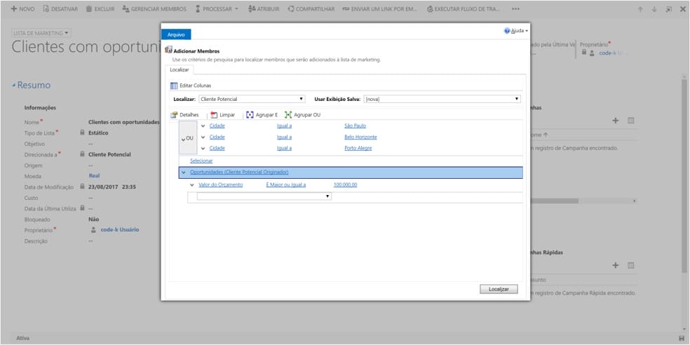This screenshot has height=345, width=690.
Task: Open the Ajuda help menu
Action: point(515,31)
